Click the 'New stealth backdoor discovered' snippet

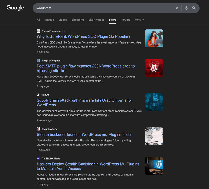pos(84,143)
